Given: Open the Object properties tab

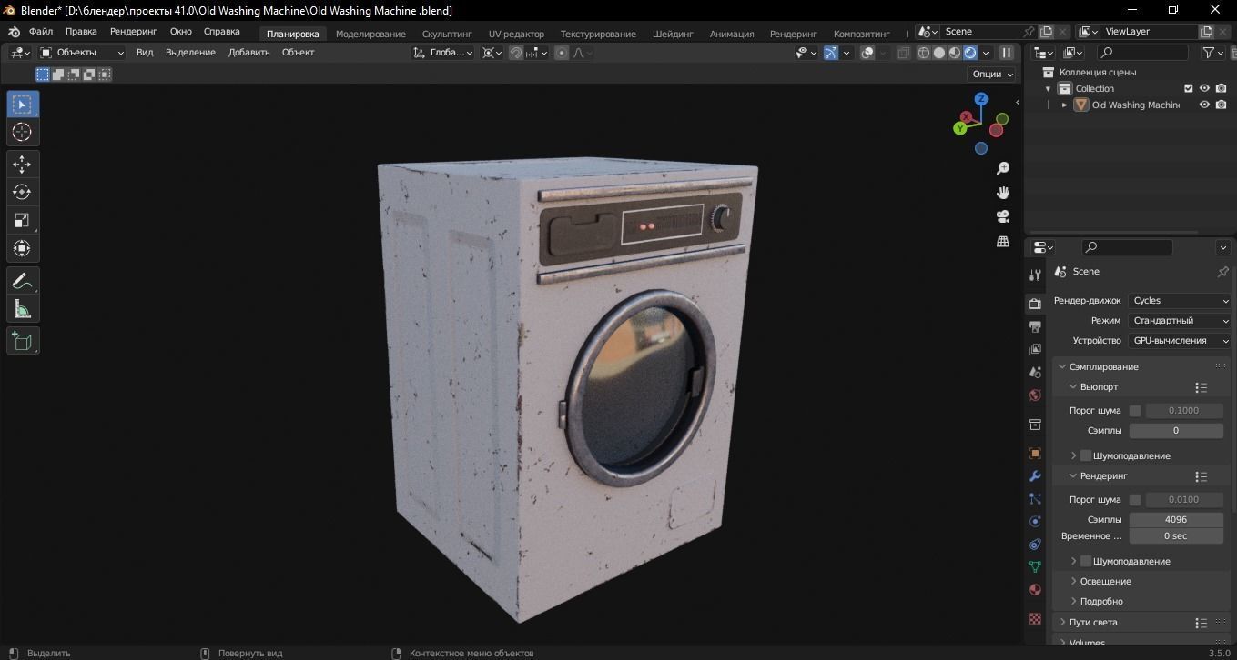Looking at the screenshot, I should 1035,453.
